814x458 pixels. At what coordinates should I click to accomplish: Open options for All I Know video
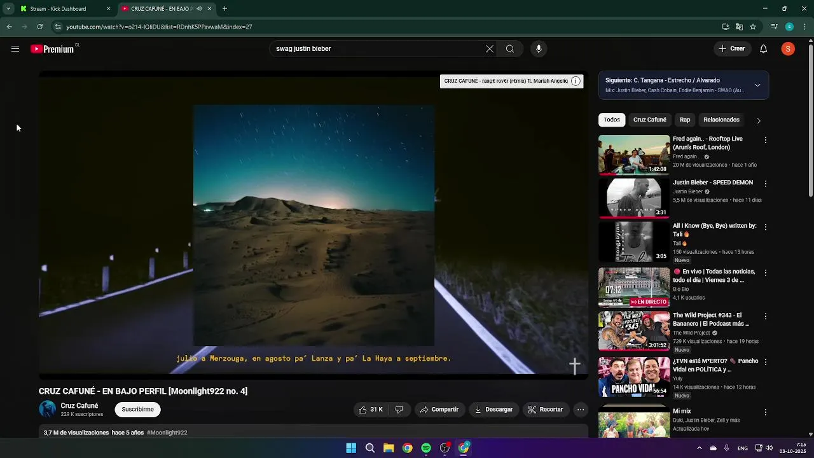(766, 227)
